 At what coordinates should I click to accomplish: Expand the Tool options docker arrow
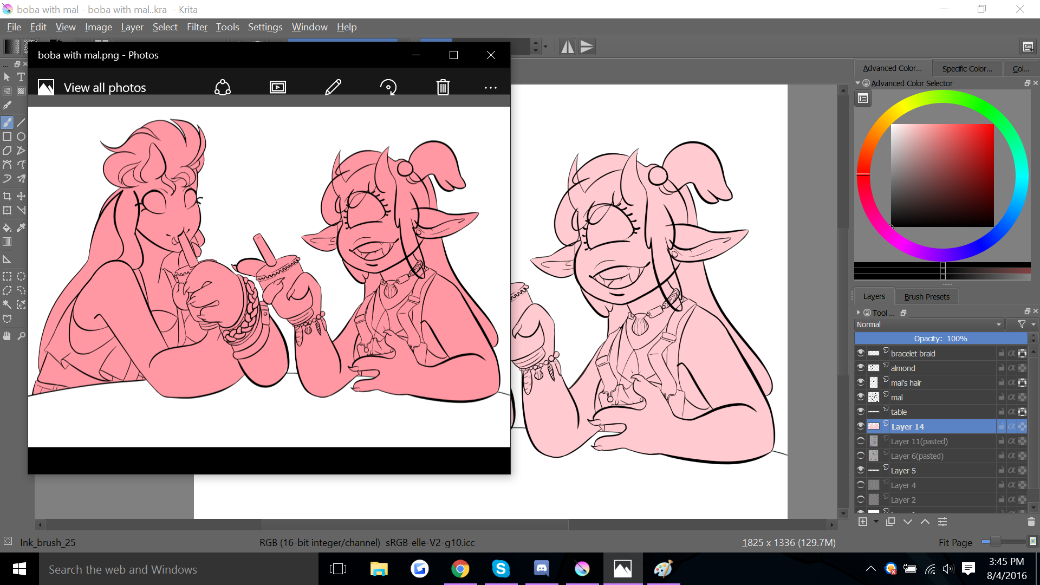[859, 313]
